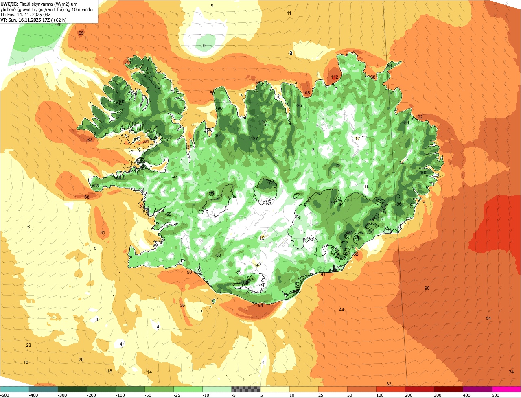Click the magenta above-500 legend swatch
Image resolution: width=521 pixels, height=398 pixels.
pos(506,389)
